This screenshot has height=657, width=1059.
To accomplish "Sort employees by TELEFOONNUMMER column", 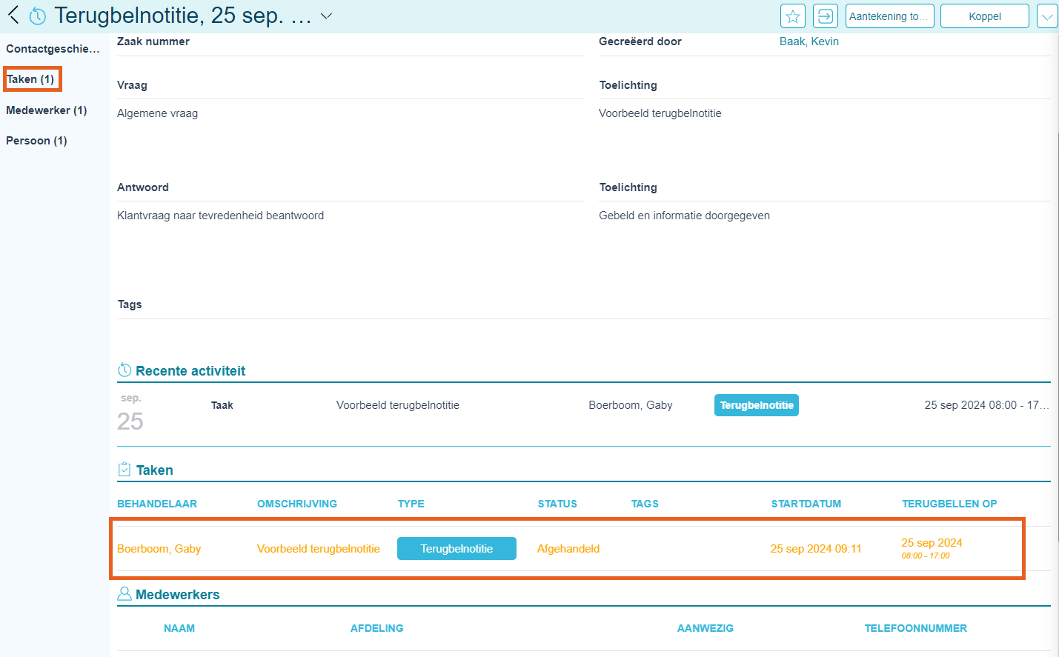I will [916, 628].
